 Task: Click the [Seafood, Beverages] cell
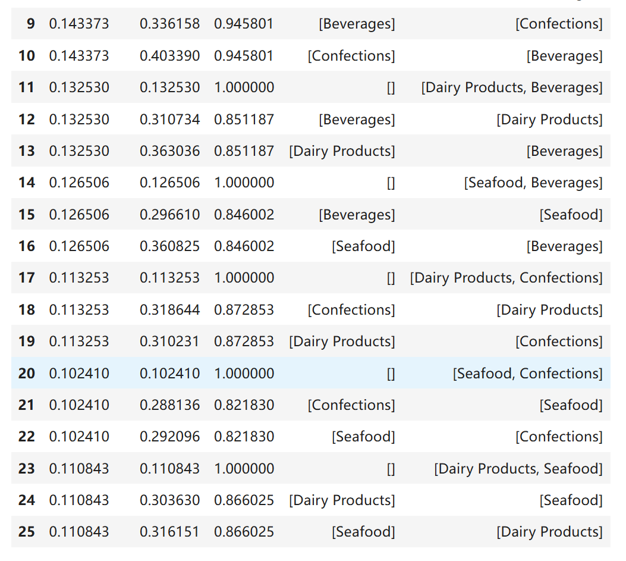[x=533, y=183]
